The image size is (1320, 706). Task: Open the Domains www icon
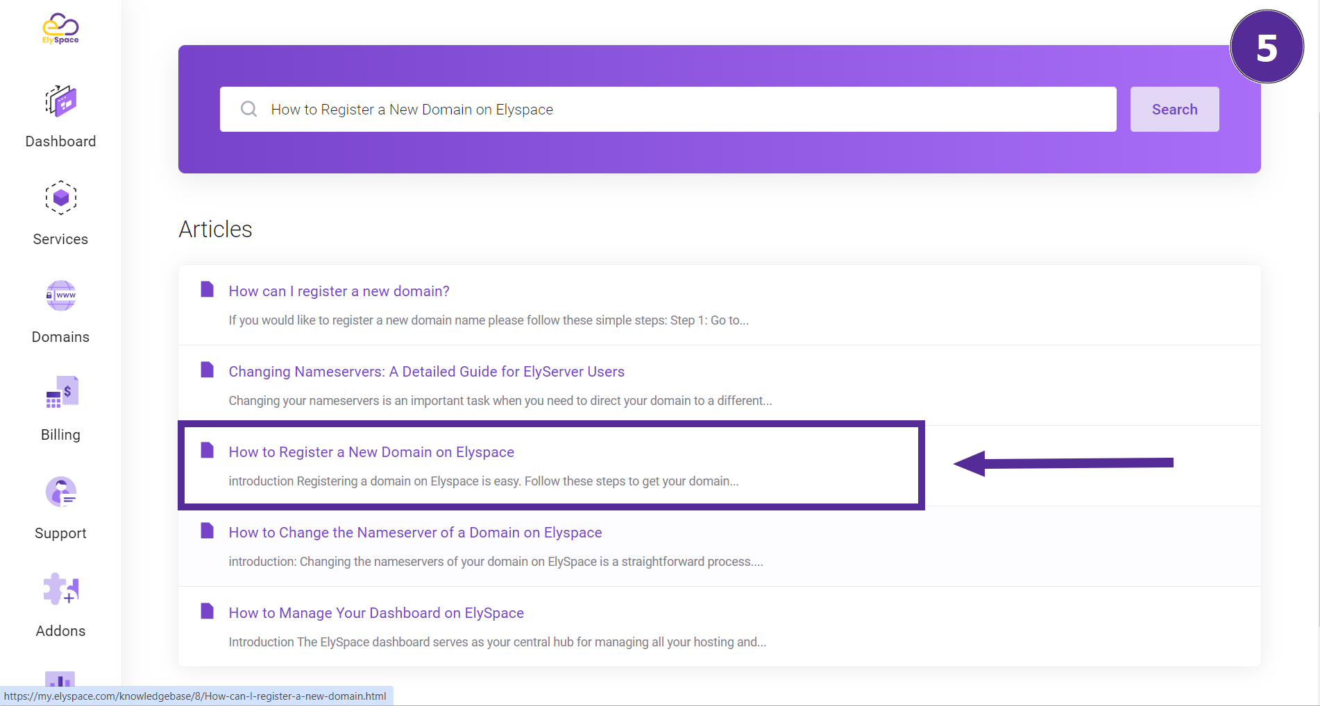click(x=61, y=296)
